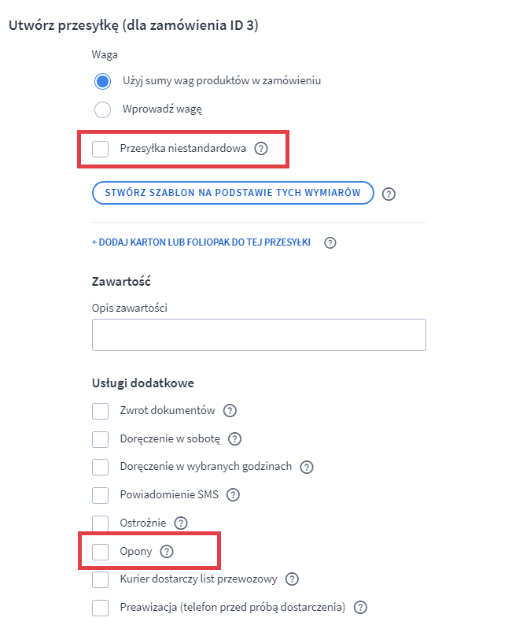The image size is (512, 625).
Task: Select radio Użyj sumy wag produktów w zamówieniu
Action: pos(102,81)
